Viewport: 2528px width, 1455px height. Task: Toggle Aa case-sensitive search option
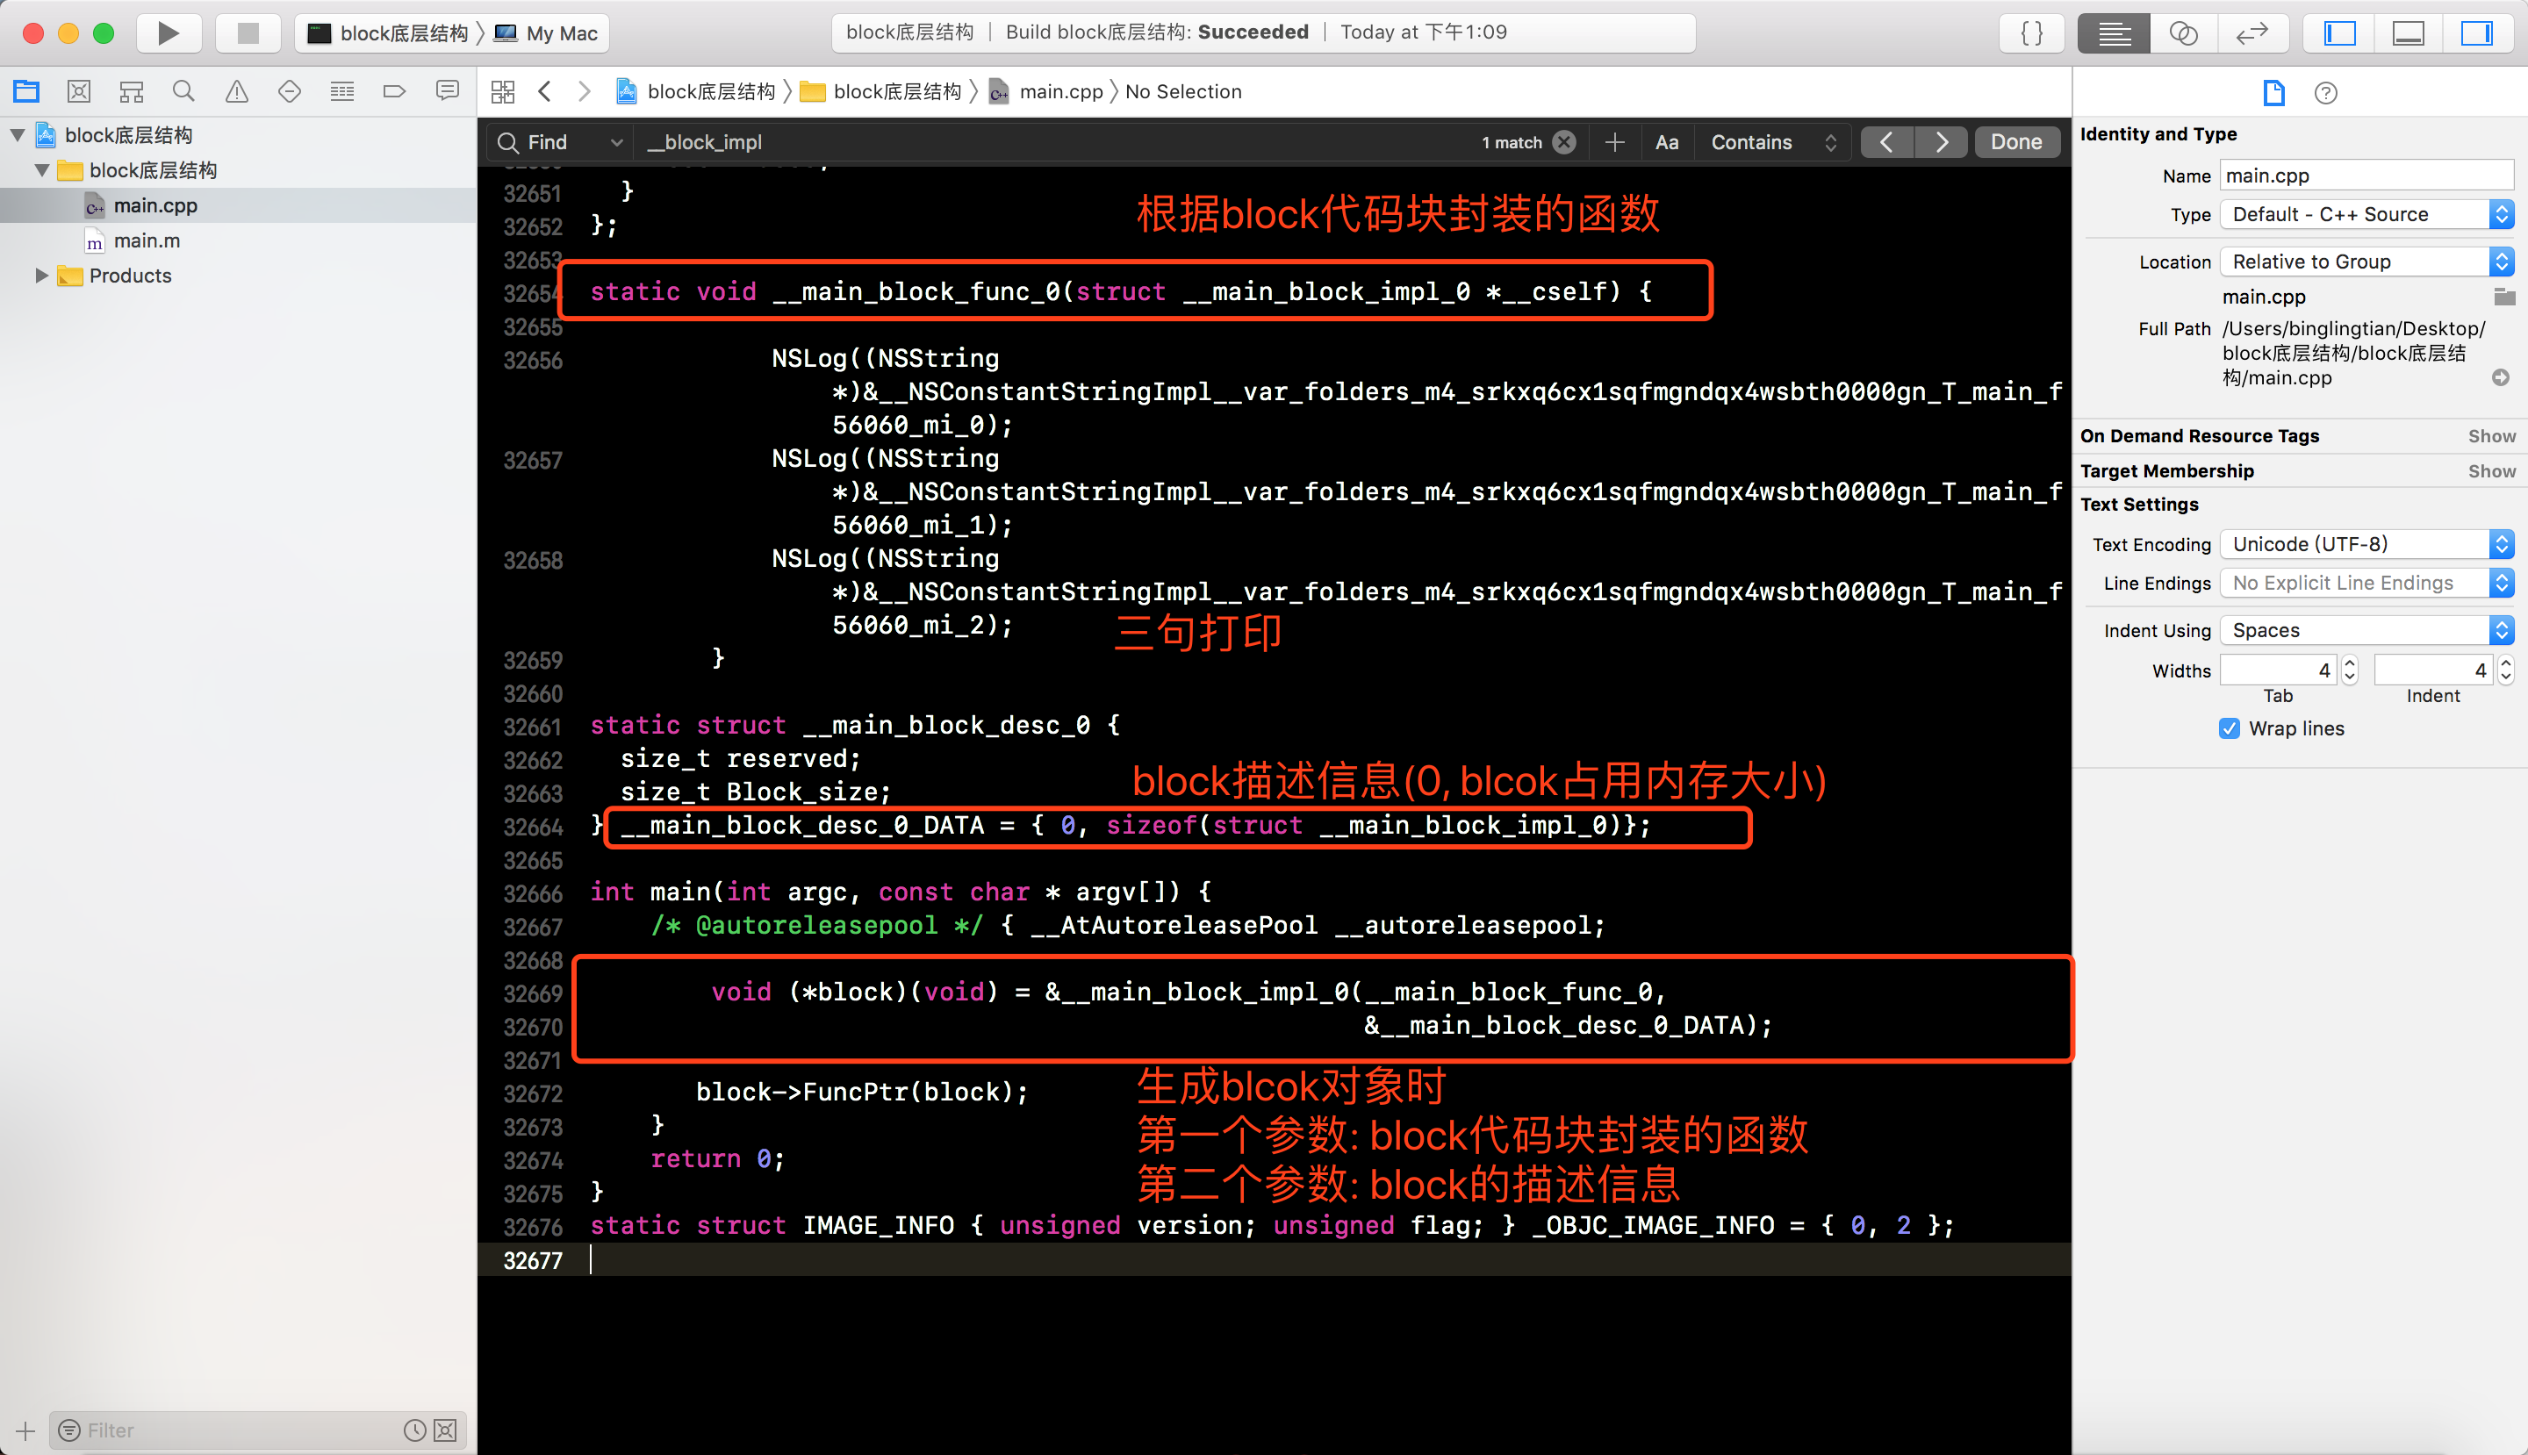1666,142
